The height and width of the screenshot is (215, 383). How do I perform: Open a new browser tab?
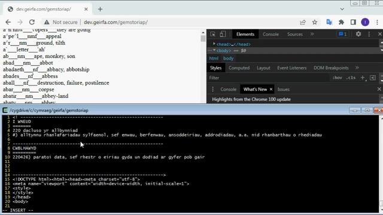(x=100, y=10)
